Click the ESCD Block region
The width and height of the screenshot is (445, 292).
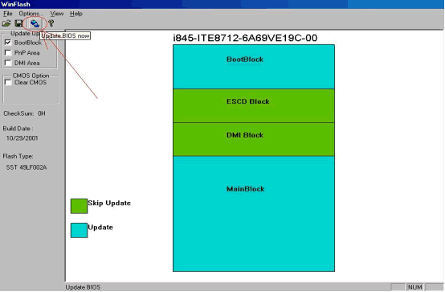pyautogui.click(x=254, y=105)
